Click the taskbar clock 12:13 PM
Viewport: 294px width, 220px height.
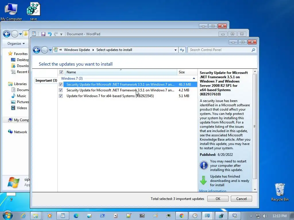pyautogui.click(x=279, y=216)
